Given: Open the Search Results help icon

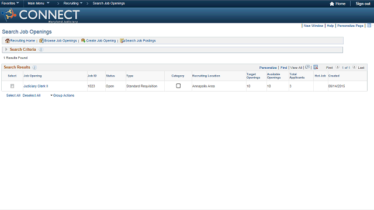Looking at the screenshot, I should pos(34,68).
